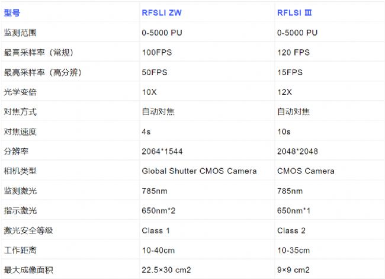Select the 100FPS cell
Viewport: 385px width, 279px height.
click(x=156, y=52)
